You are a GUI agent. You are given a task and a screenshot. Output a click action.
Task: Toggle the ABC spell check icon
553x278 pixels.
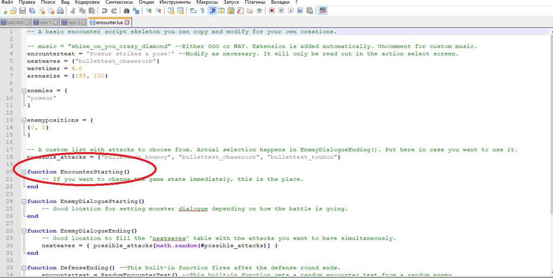(323, 10)
